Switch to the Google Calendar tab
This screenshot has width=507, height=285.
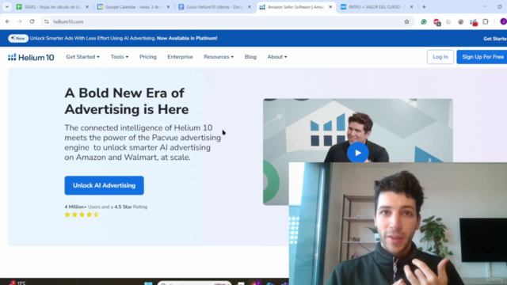click(x=133, y=7)
